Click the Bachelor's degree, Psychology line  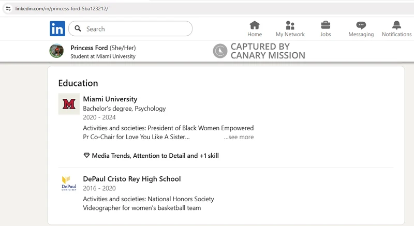124,109
